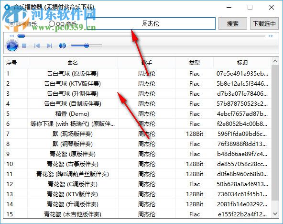Select song 告白气球 (自制版伴奏)
The width and height of the screenshot is (283, 224).
coord(73,104)
